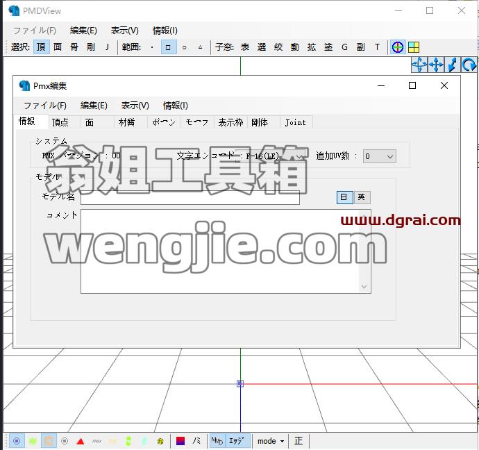Click the red-blue gradient color swatch
This screenshot has width=479, height=450.
point(180,441)
